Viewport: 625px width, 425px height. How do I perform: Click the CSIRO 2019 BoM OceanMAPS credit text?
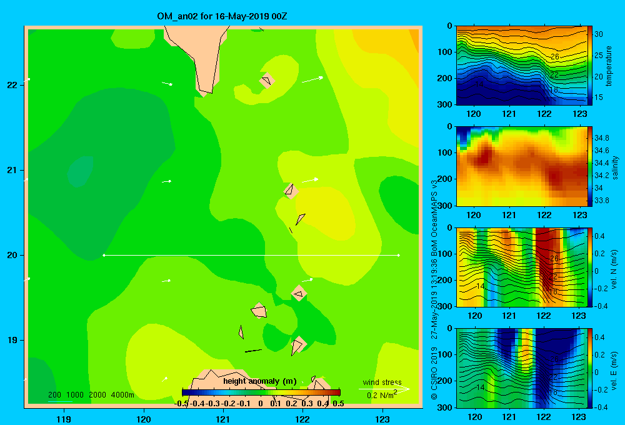(434, 289)
